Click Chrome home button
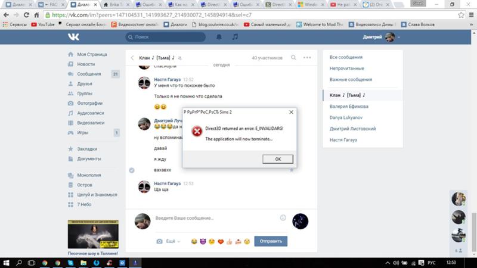The width and height of the screenshot is (477, 268). coord(36,15)
